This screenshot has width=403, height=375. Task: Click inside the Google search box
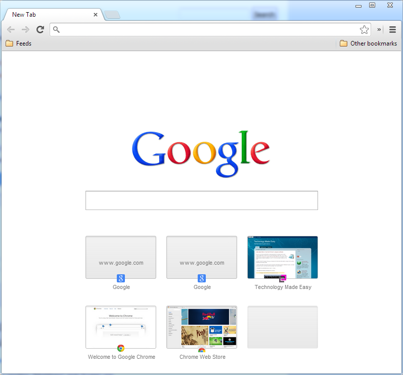pyautogui.click(x=201, y=200)
